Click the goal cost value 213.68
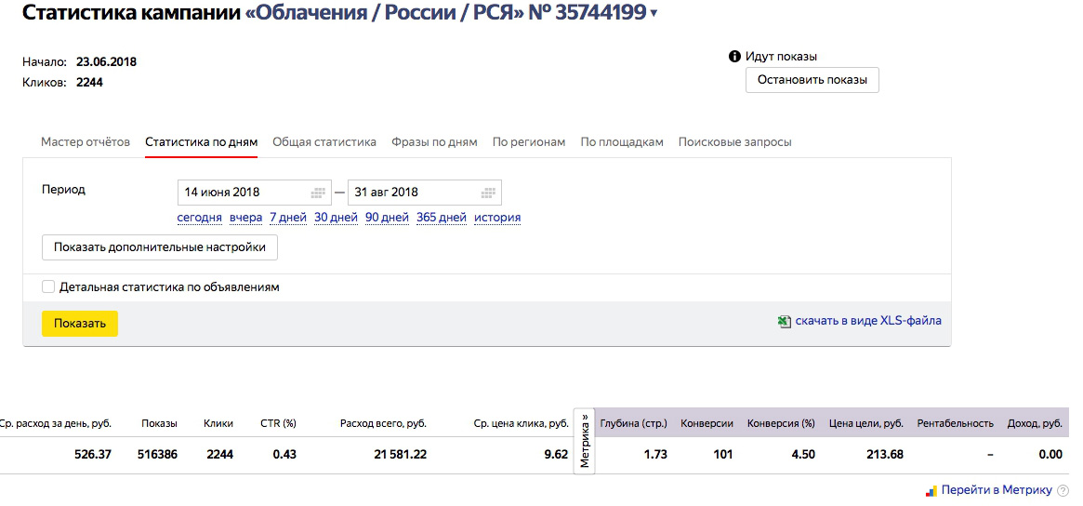 tap(883, 454)
